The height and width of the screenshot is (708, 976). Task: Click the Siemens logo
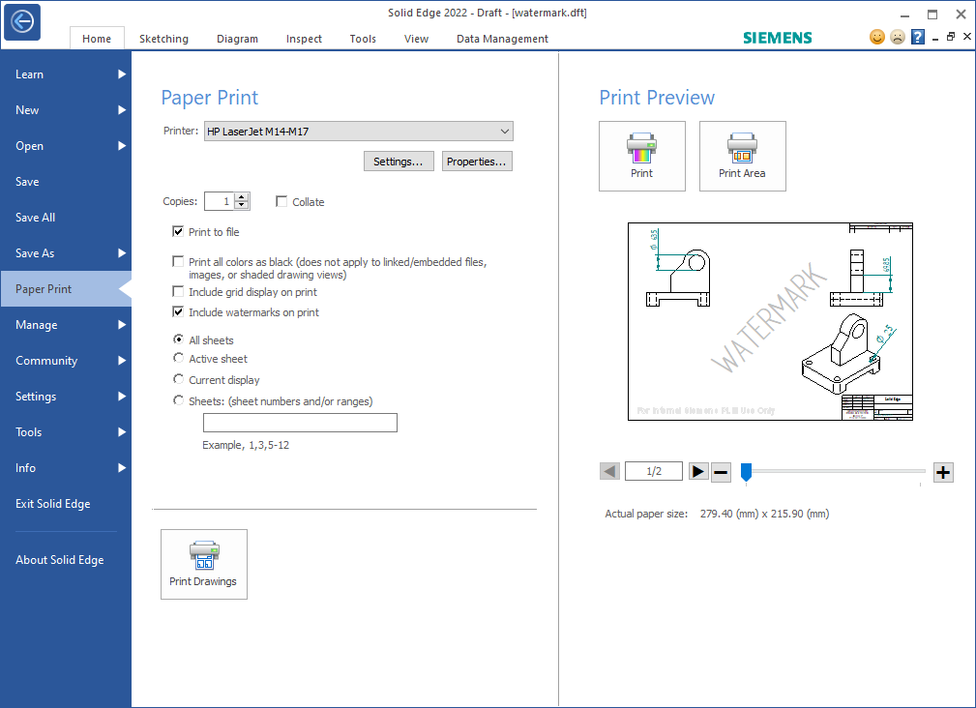(777, 38)
